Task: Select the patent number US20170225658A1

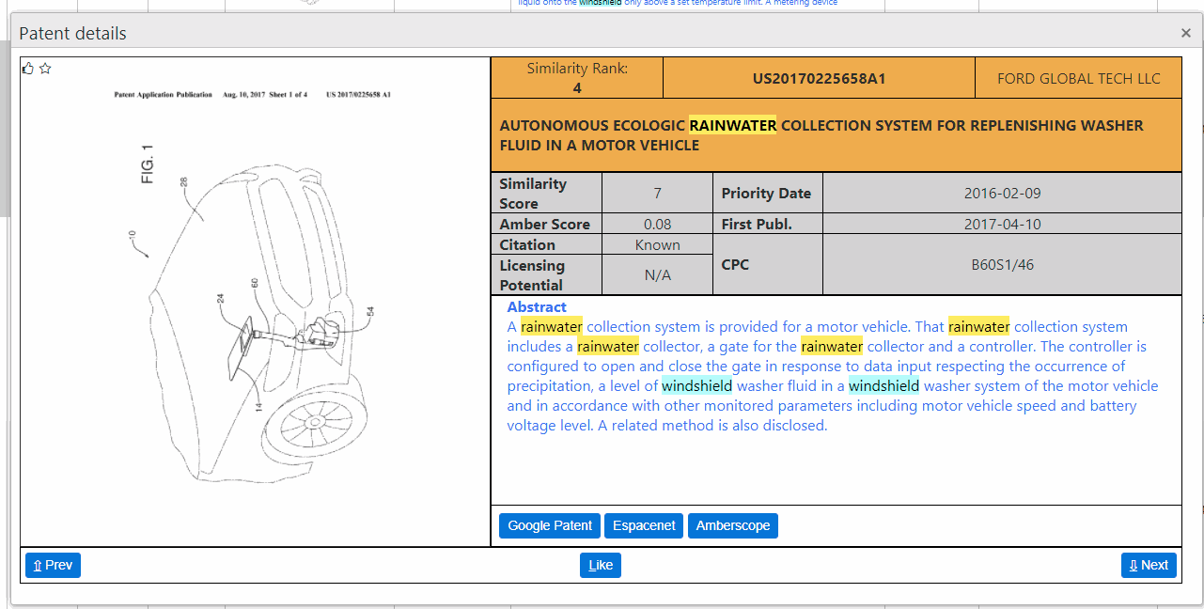Action: click(819, 78)
